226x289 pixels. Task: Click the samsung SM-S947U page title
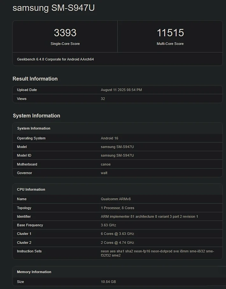pos(54,8)
